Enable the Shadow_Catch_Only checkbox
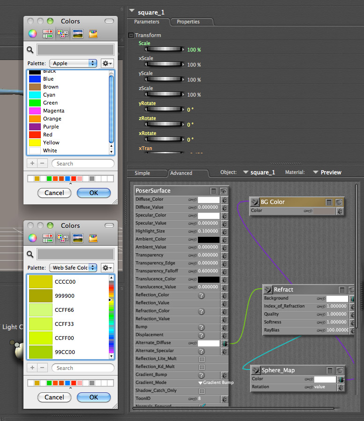The width and height of the screenshot is (364, 421). pyautogui.click(x=202, y=391)
